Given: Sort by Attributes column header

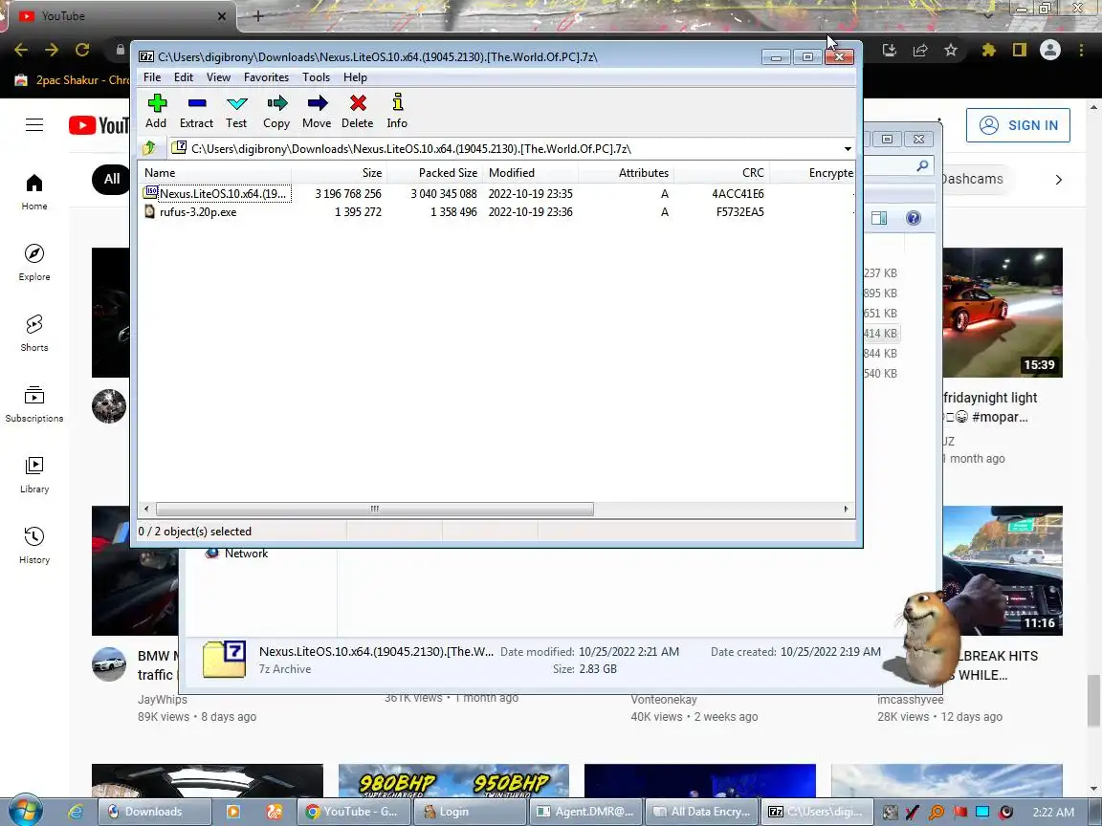Looking at the screenshot, I should (626, 173).
